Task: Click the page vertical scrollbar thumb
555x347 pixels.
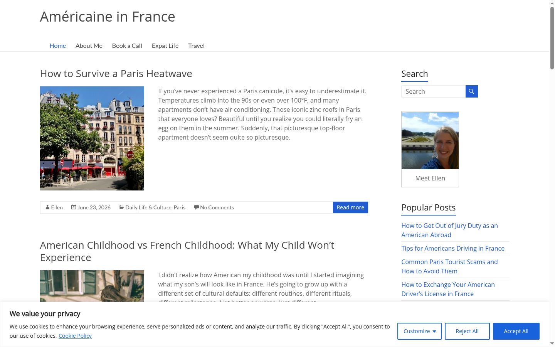Action: pyautogui.click(x=552, y=37)
